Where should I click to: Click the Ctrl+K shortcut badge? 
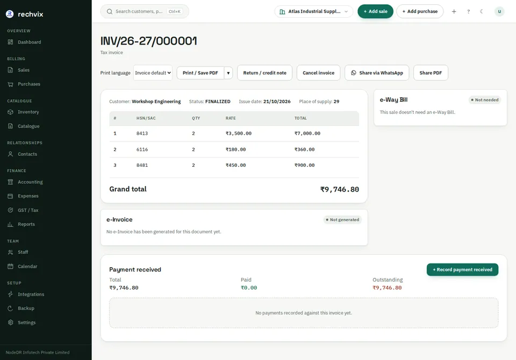175,11
